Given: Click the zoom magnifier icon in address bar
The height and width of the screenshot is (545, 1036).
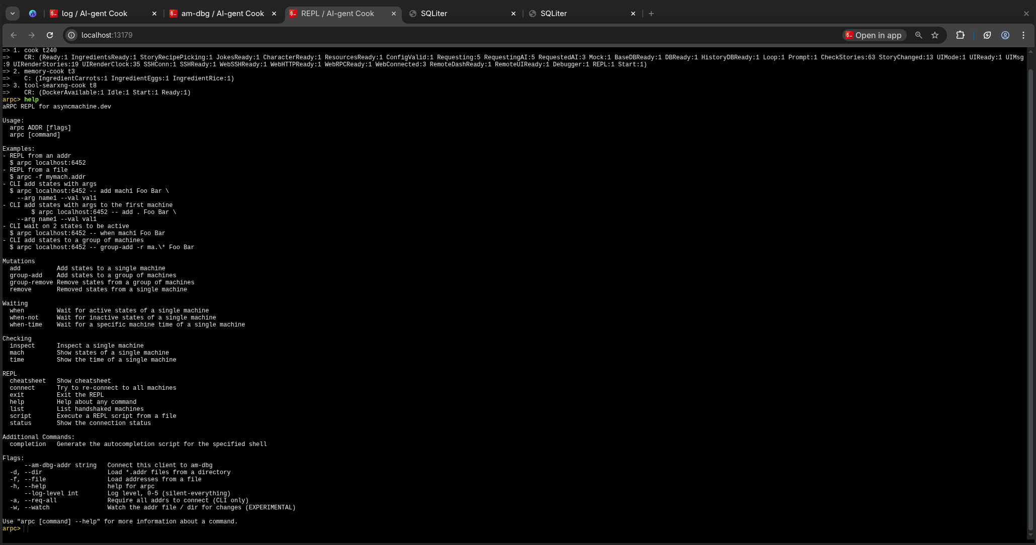Looking at the screenshot, I should point(918,35).
